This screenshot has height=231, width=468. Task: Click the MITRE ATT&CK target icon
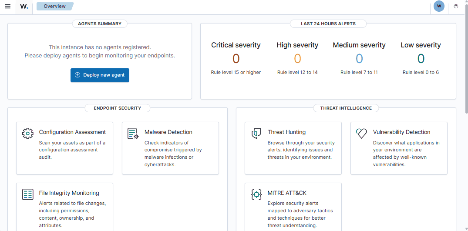256,194
